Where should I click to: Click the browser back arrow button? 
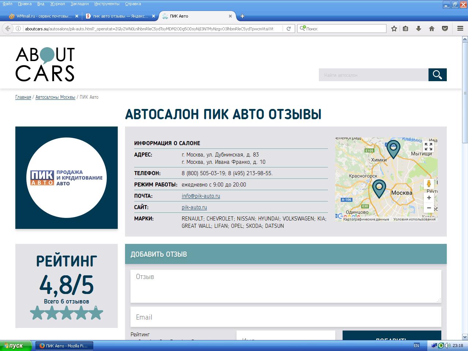coord(8,29)
